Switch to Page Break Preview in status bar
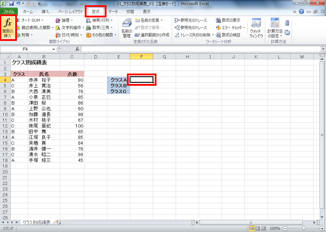 (263, 229)
